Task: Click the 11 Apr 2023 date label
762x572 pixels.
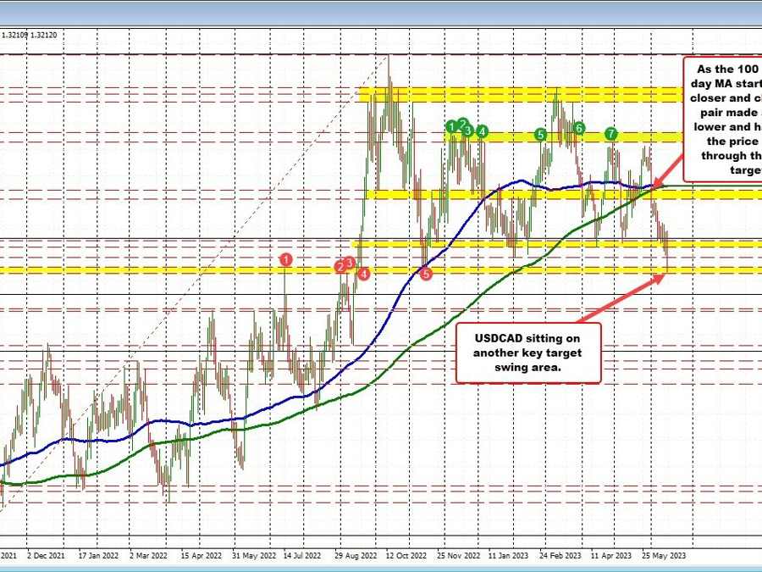Action: coord(610,555)
